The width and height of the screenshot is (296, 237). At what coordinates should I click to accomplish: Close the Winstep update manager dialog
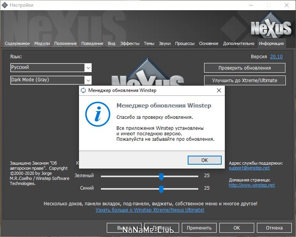(219, 90)
